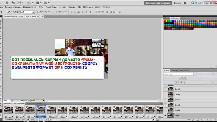Select animation frame 20 thumbnail
Screen dimensions: 217x122
tap(63, 110)
